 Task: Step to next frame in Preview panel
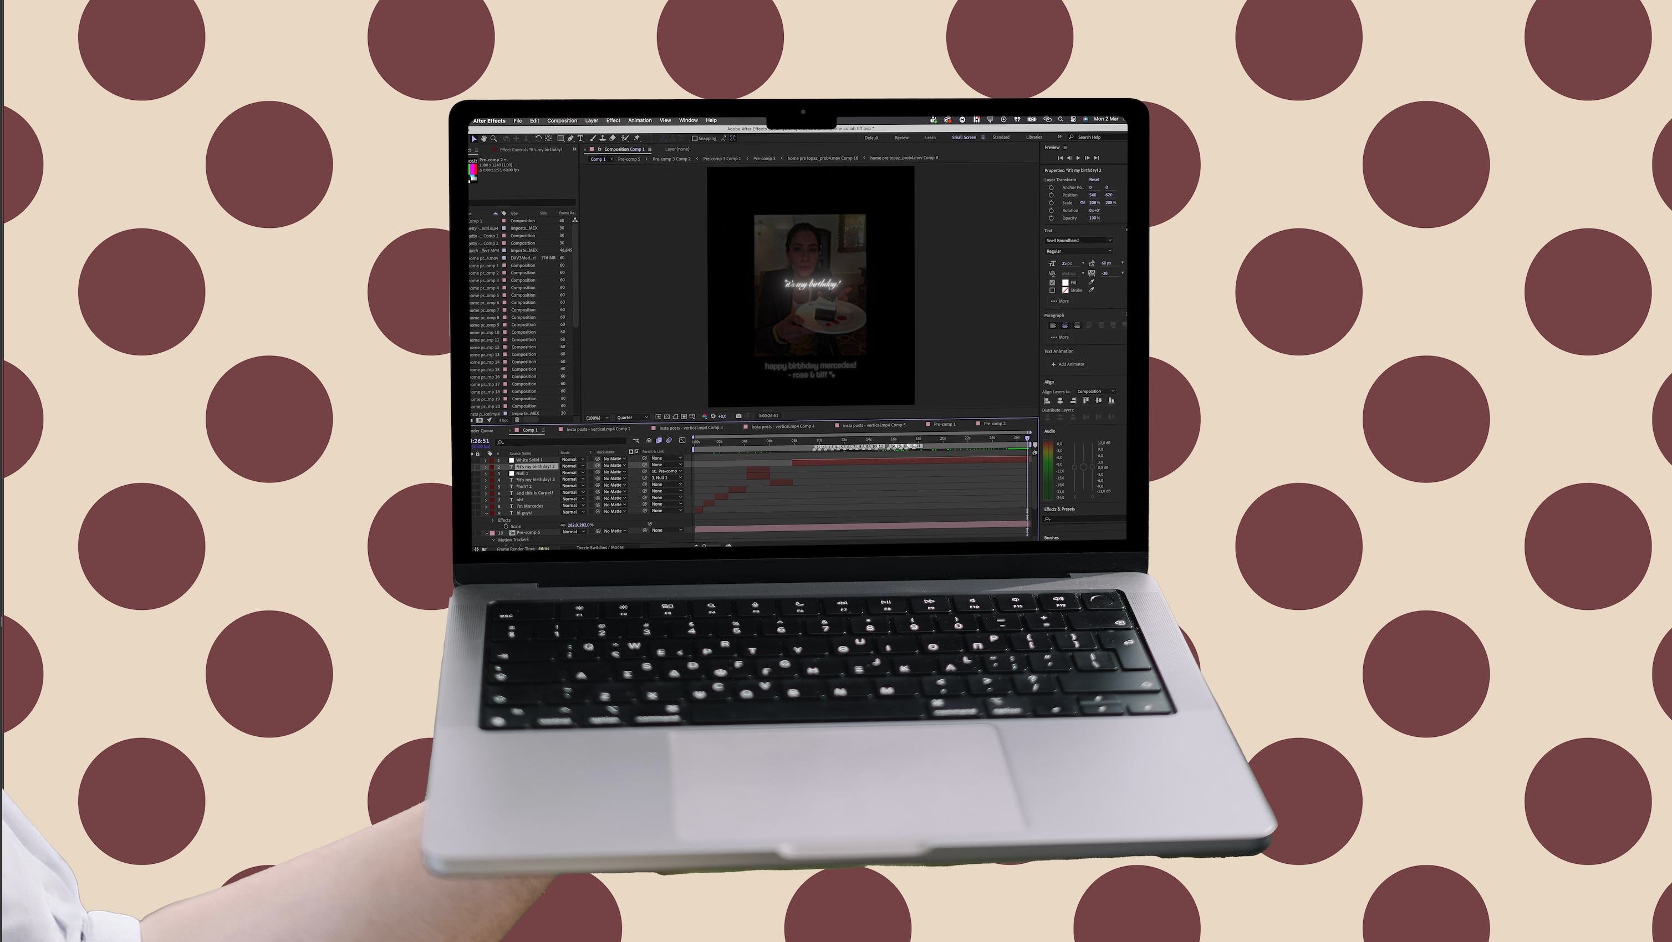1088,158
